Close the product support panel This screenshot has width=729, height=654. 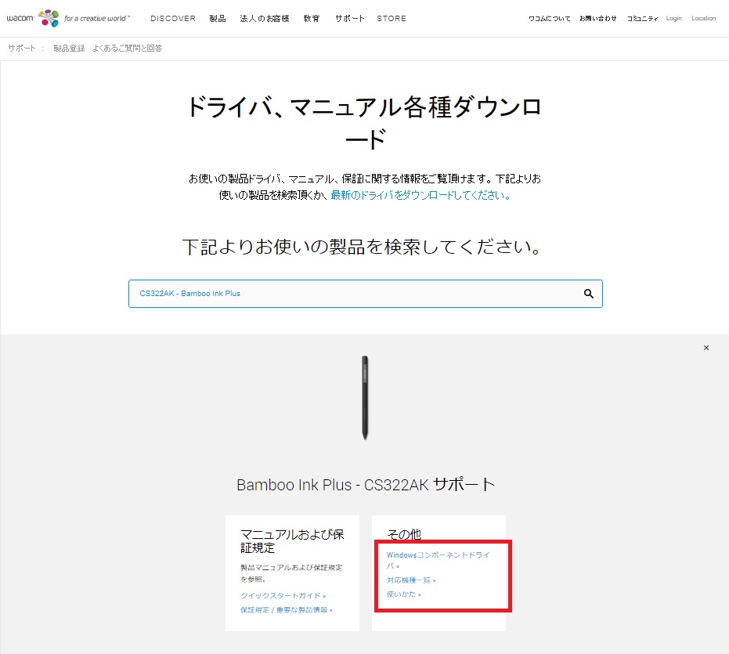click(706, 348)
